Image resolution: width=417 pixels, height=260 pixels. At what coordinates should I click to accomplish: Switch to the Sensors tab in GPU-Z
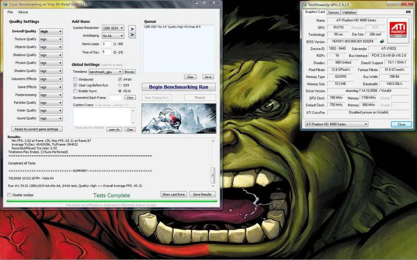point(334,12)
